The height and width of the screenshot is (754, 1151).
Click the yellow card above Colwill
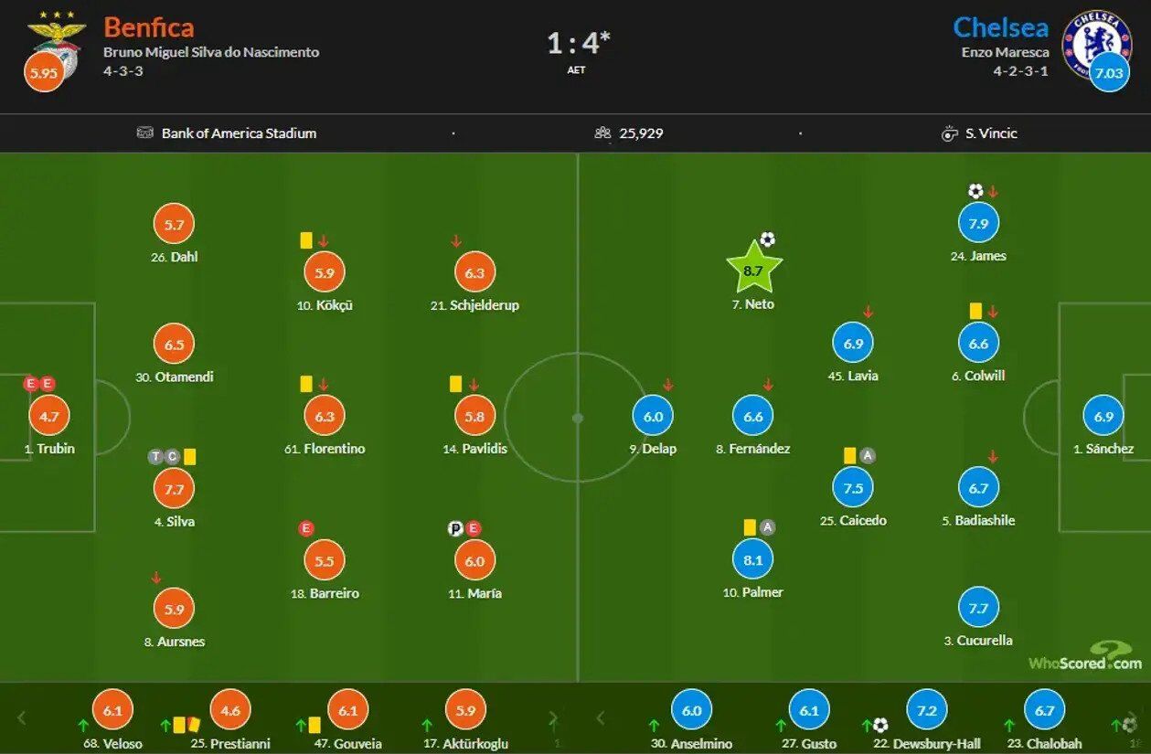975,311
